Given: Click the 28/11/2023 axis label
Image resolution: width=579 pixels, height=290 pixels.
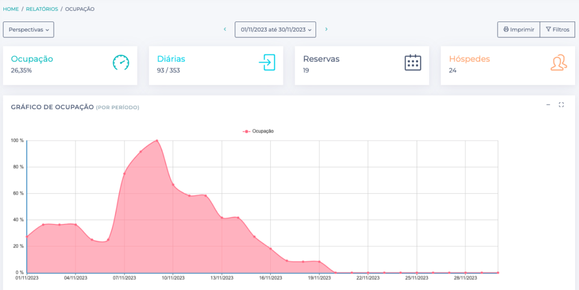Looking at the screenshot, I should (x=466, y=278).
